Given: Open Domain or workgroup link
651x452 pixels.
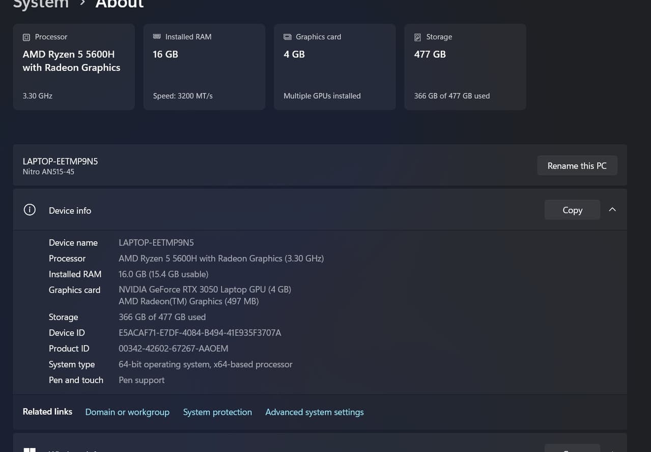Looking at the screenshot, I should pyautogui.click(x=127, y=412).
